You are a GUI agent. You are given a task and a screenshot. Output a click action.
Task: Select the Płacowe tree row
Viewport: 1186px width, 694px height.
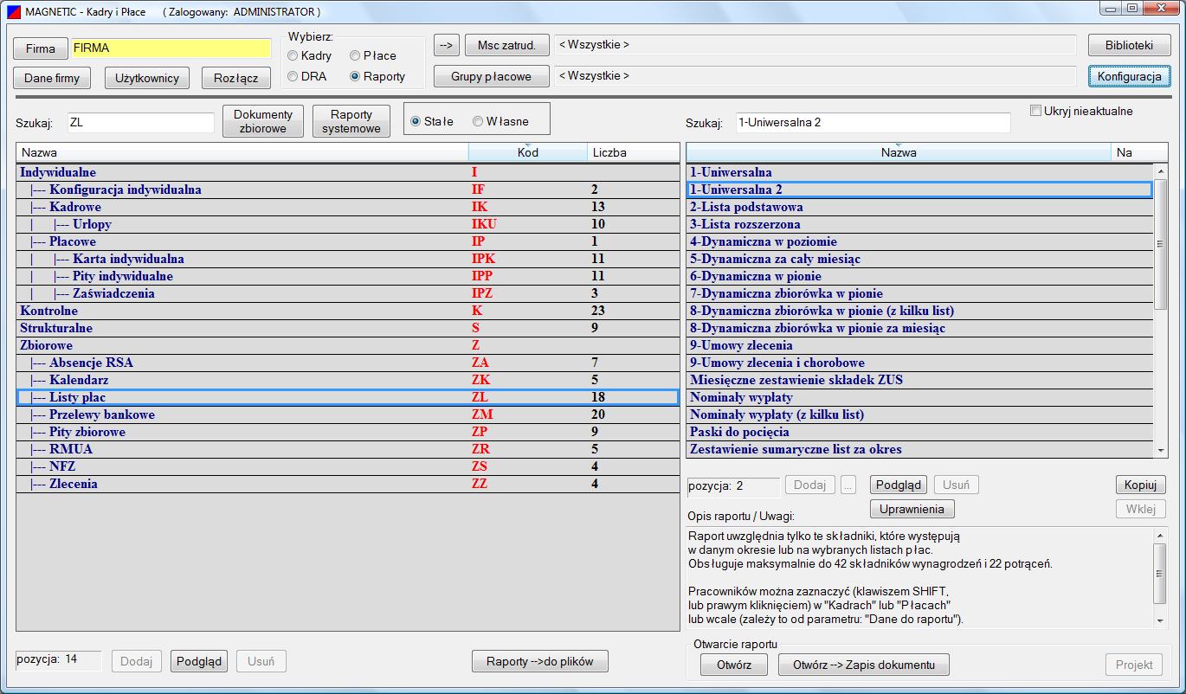[x=347, y=241]
